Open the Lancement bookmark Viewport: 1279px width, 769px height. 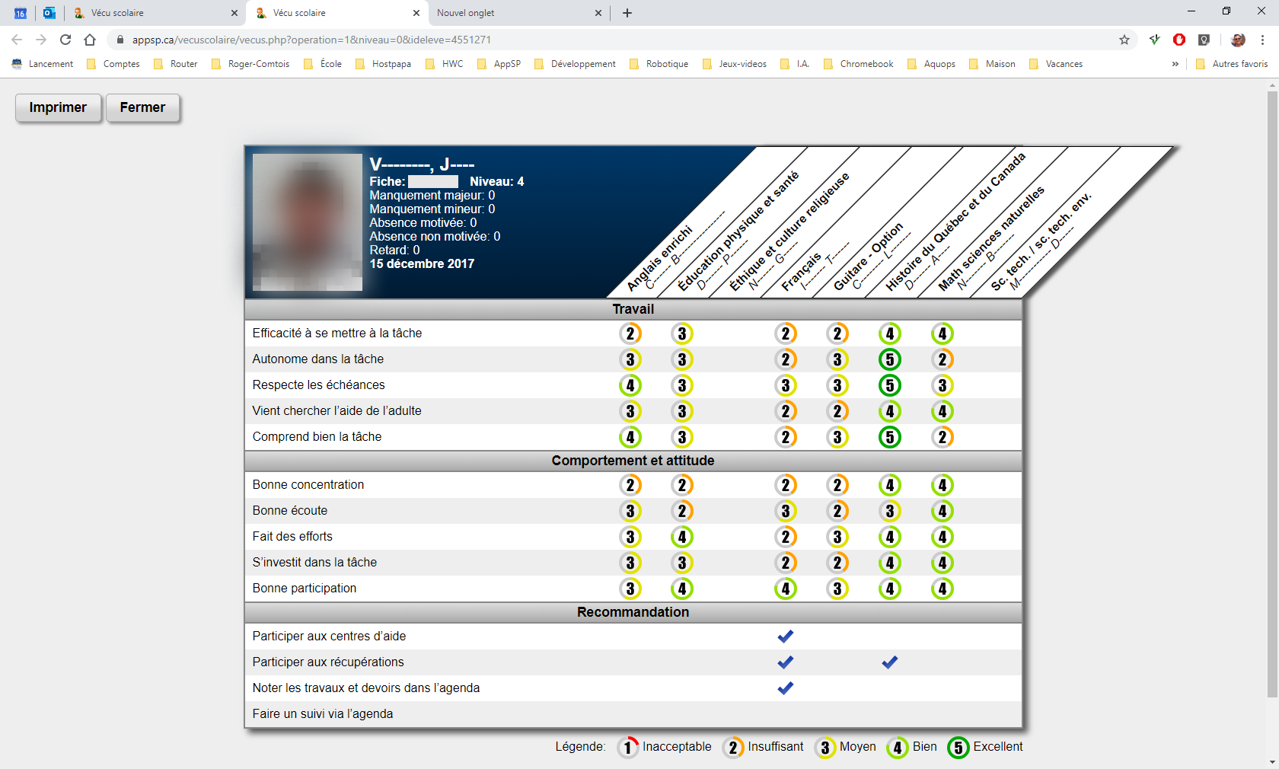tap(43, 64)
